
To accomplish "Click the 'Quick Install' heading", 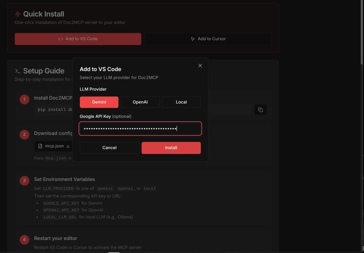I will coord(44,14).
